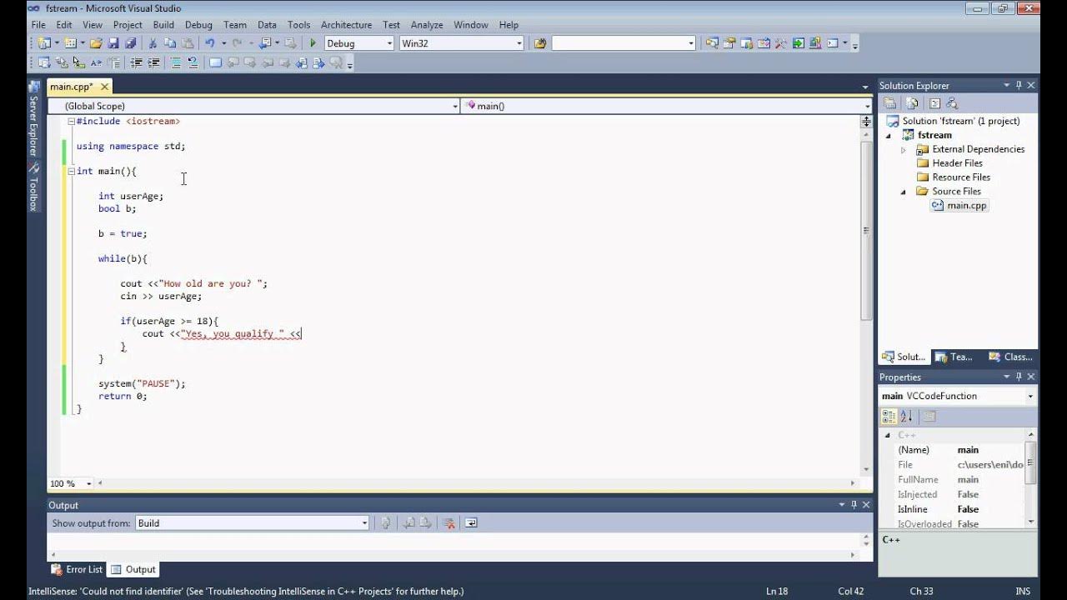Open the Architecture menu
1067x600 pixels.
(346, 25)
